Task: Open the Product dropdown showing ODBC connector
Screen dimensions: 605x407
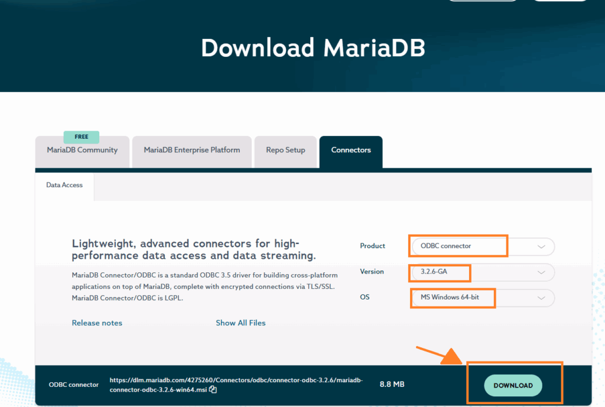Action: pos(483,246)
